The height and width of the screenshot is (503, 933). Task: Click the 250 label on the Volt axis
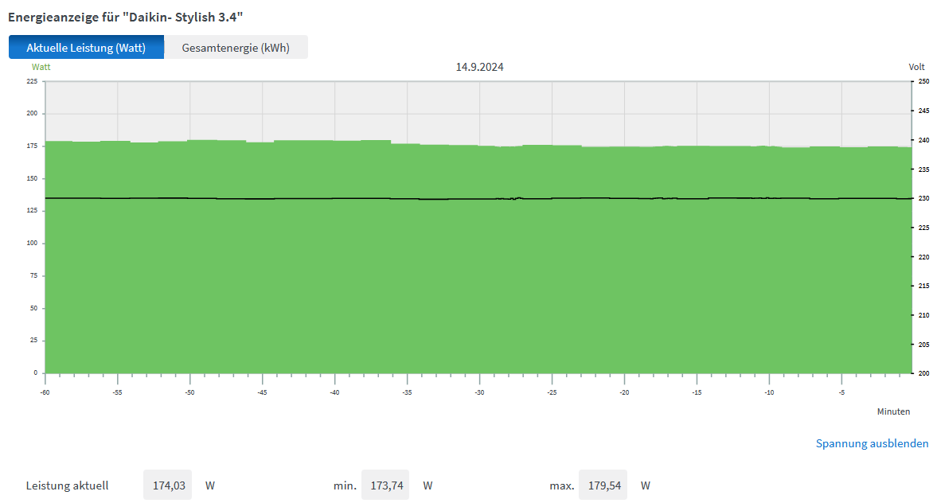coord(923,81)
